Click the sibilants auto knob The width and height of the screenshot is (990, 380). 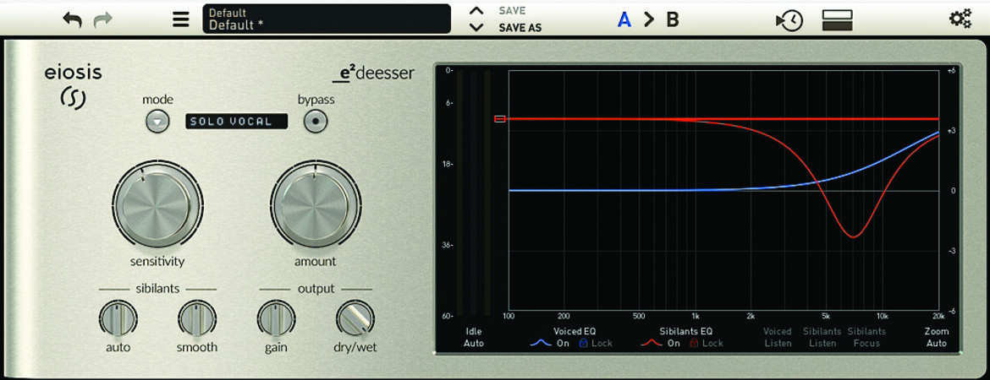pyautogui.click(x=118, y=318)
